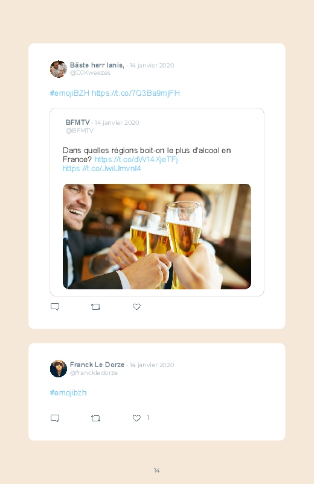314x484 pixels.
Task: Click the Bäste herr lanis display name
Action: [97, 65]
